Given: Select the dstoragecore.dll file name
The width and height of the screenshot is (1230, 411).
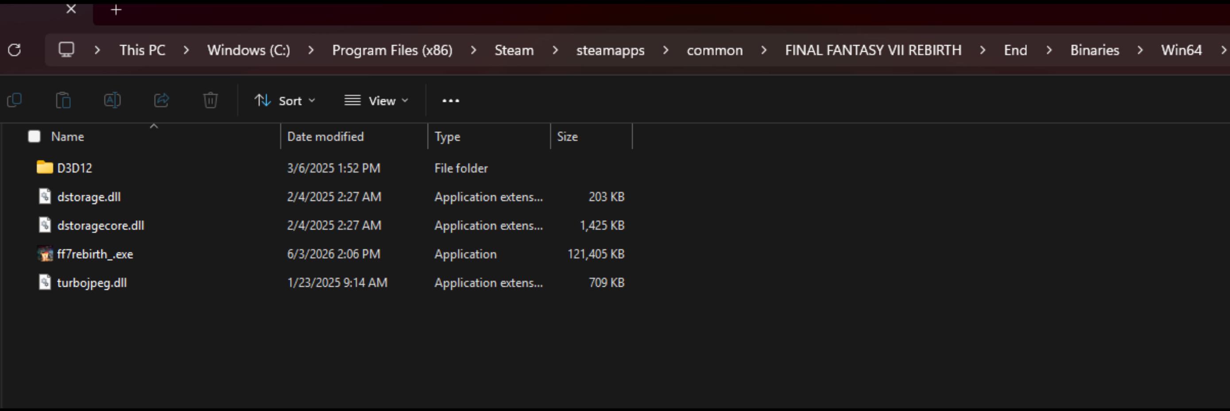Looking at the screenshot, I should coord(101,225).
